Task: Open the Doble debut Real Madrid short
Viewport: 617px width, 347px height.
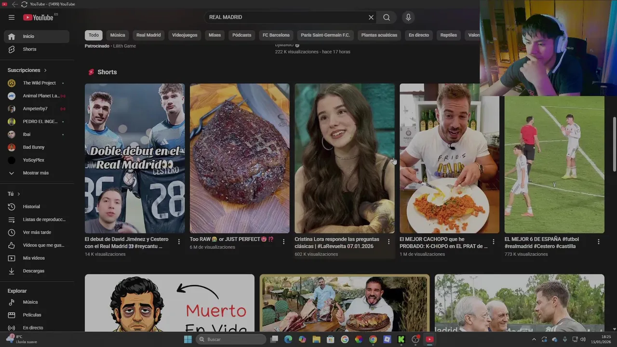Action: click(134, 159)
